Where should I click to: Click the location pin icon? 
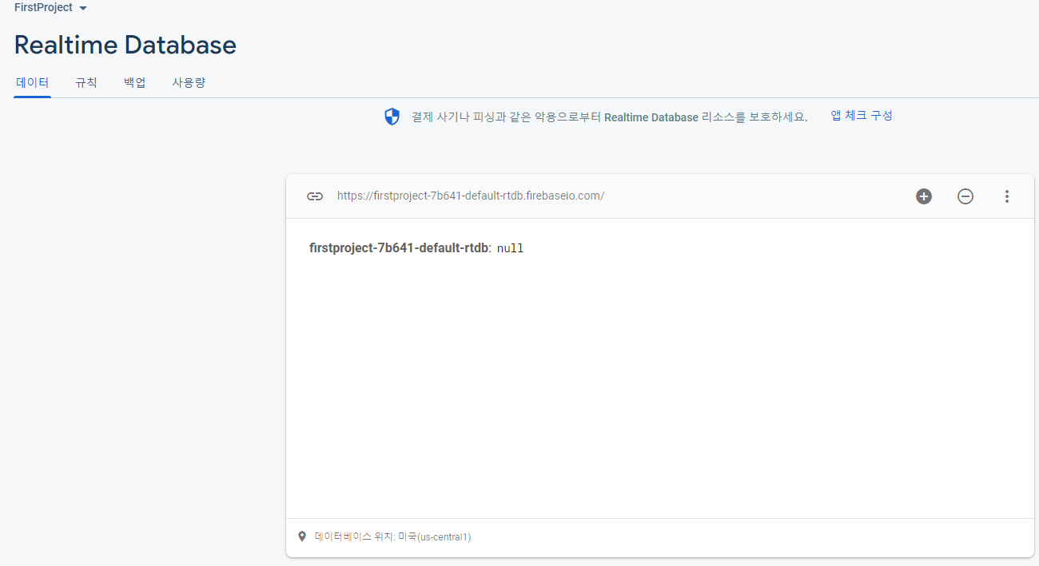tap(301, 536)
